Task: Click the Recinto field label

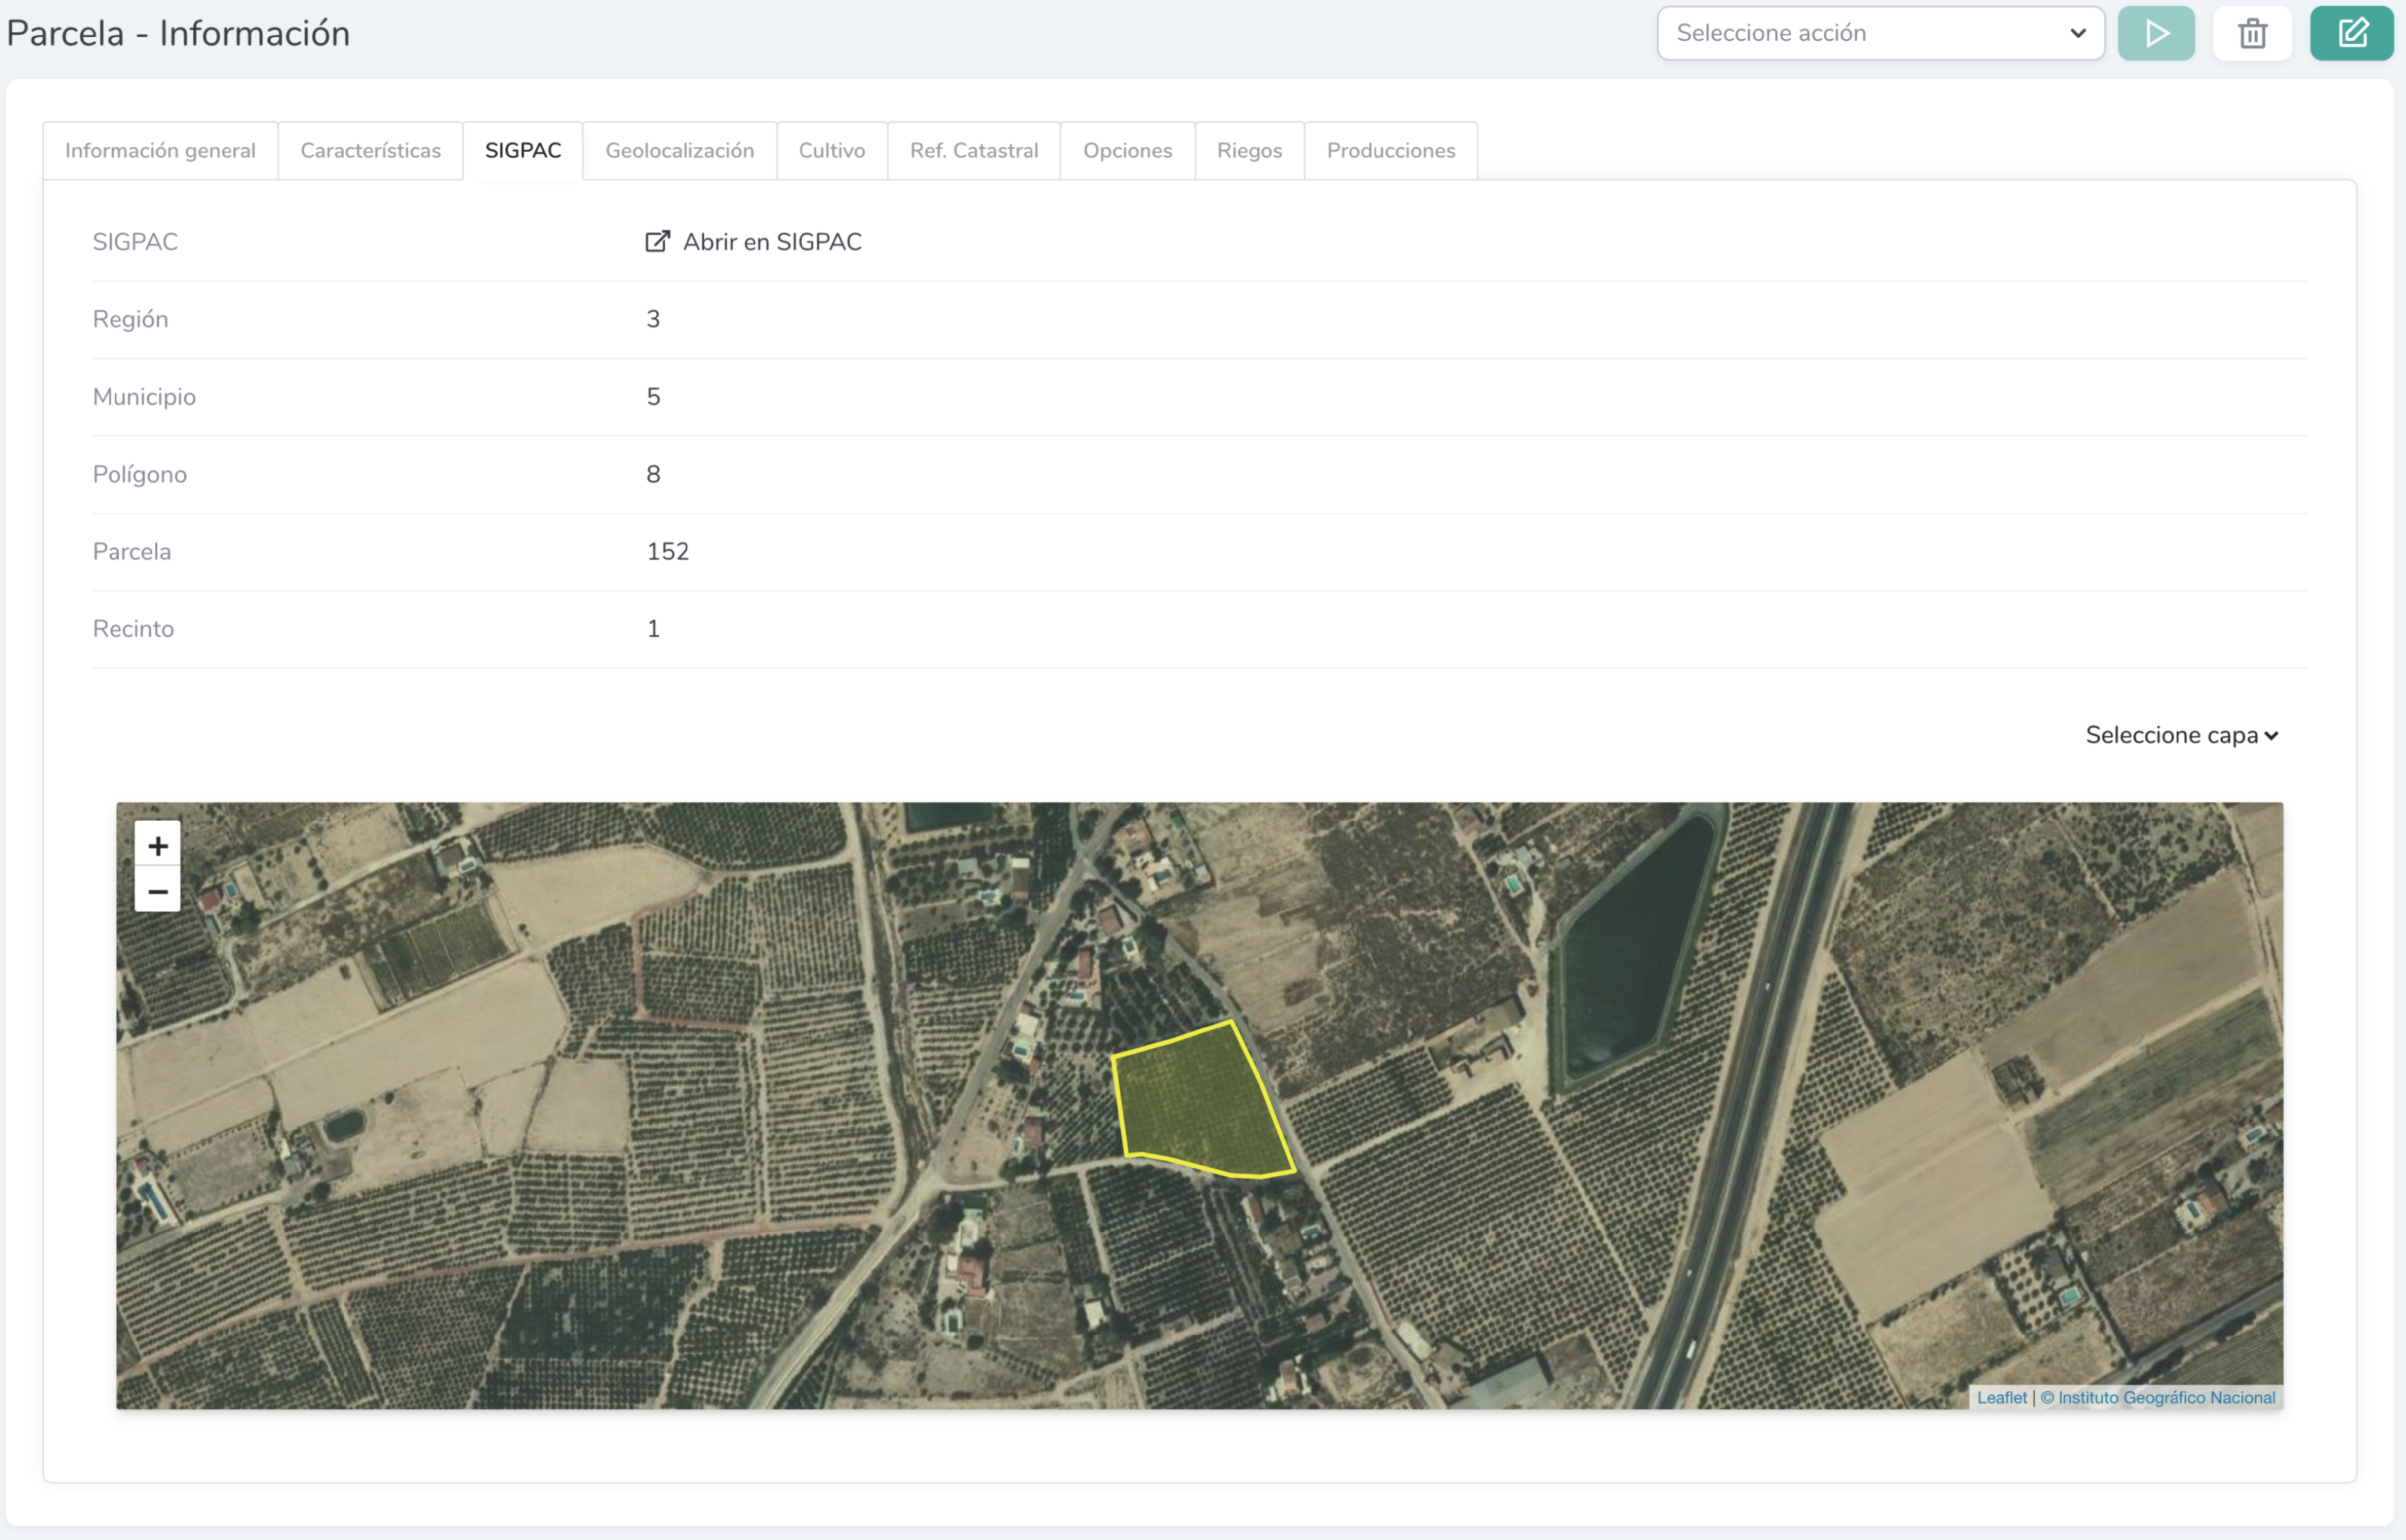Action: (x=133, y=629)
